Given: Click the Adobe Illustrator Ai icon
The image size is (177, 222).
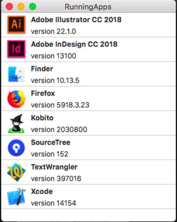Looking at the screenshot, I should (x=16, y=24).
